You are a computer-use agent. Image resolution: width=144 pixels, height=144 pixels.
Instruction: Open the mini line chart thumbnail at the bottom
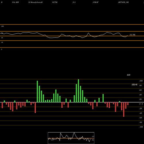click(71, 138)
